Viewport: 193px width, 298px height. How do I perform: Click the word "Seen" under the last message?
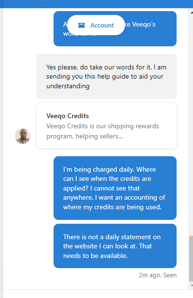pyautogui.click(x=170, y=275)
